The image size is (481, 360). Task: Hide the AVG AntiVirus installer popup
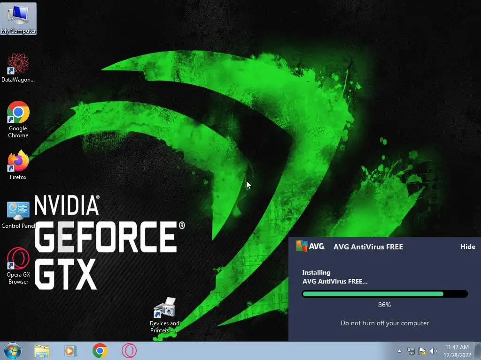pyautogui.click(x=467, y=247)
